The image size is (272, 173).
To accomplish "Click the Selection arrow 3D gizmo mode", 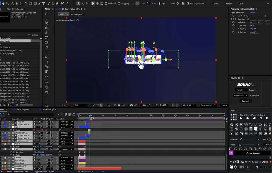I will 93,3.
